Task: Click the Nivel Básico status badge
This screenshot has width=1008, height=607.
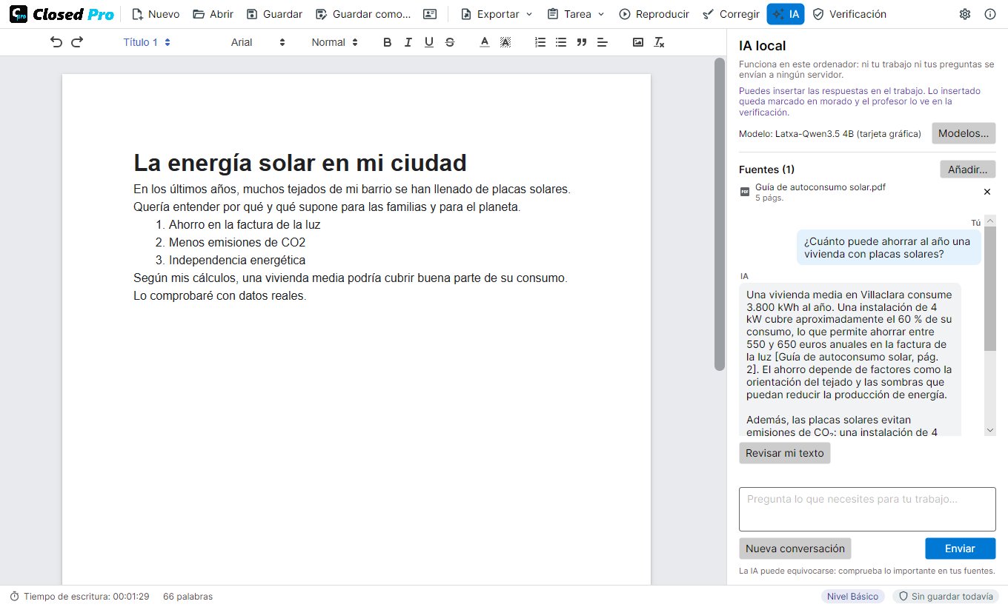Action: 853,597
